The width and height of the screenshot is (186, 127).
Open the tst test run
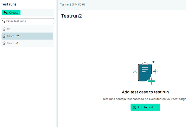click(27, 29)
